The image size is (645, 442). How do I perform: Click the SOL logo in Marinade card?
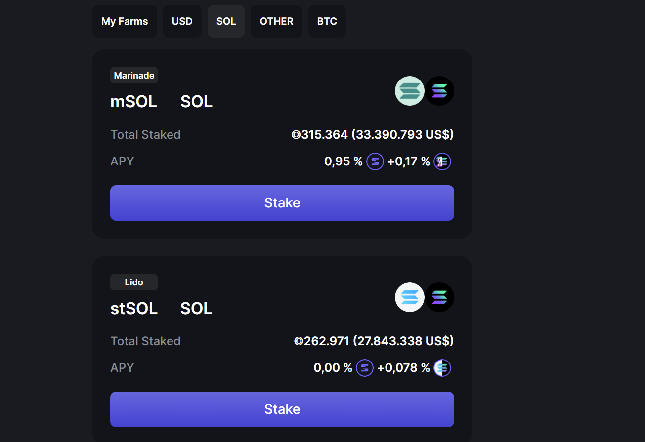pos(439,91)
